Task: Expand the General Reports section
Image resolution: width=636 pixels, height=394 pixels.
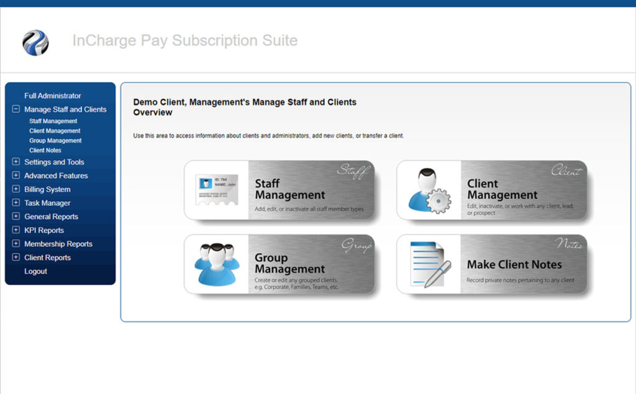Action: (16, 216)
